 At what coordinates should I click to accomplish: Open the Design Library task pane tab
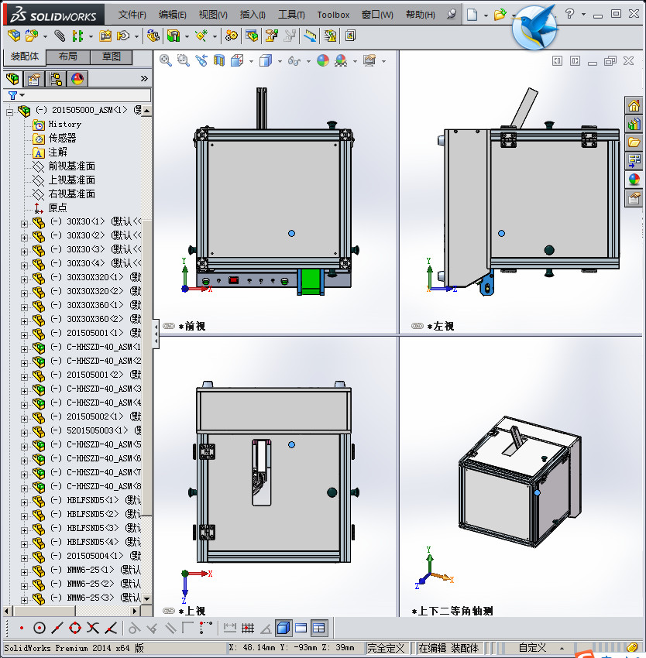click(634, 124)
